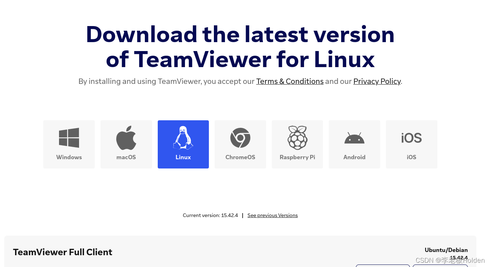
Task: Open the Terms & Conditions link
Action: (x=290, y=81)
